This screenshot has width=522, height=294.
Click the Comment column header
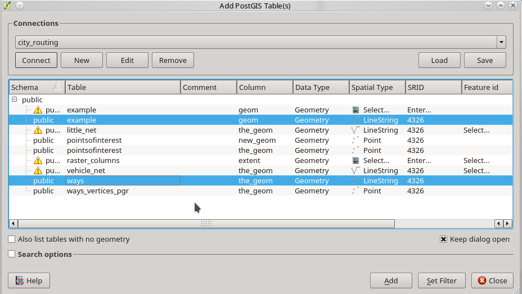coord(209,87)
